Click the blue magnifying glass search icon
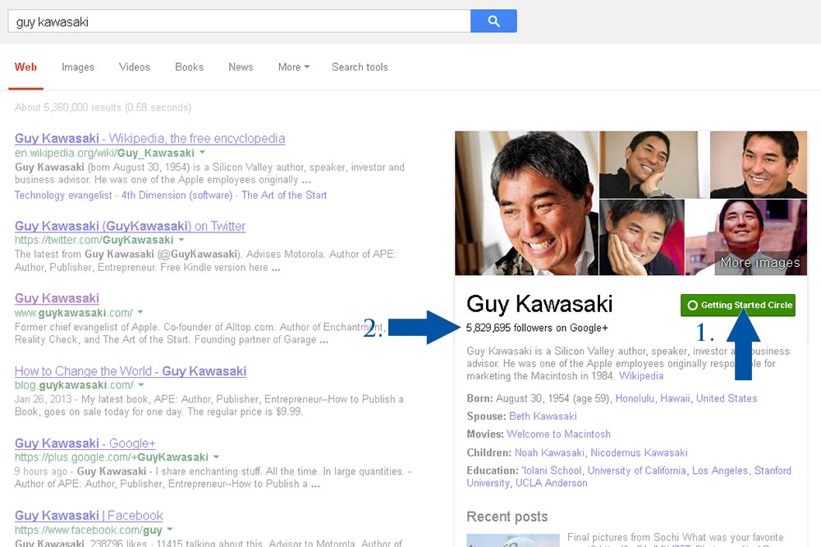The height and width of the screenshot is (547, 821). click(493, 20)
